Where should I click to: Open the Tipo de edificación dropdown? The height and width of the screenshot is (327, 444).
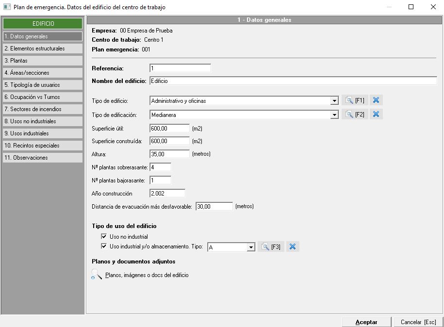(x=334, y=115)
